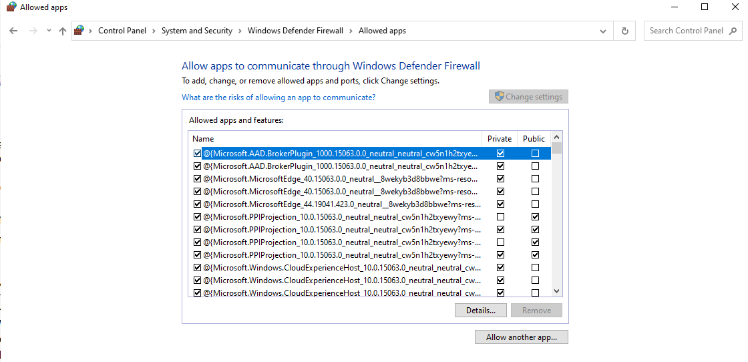Sort list by Name column header
Viewport: 748px width, 362px height.
pyautogui.click(x=335, y=139)
